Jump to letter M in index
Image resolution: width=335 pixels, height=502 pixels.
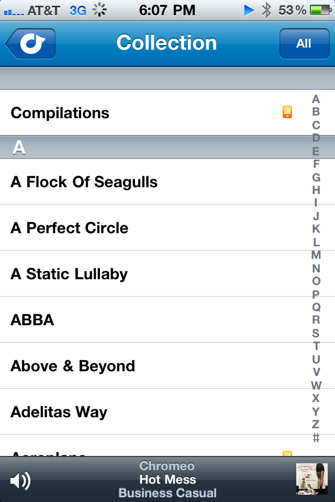tap(316, 255)
